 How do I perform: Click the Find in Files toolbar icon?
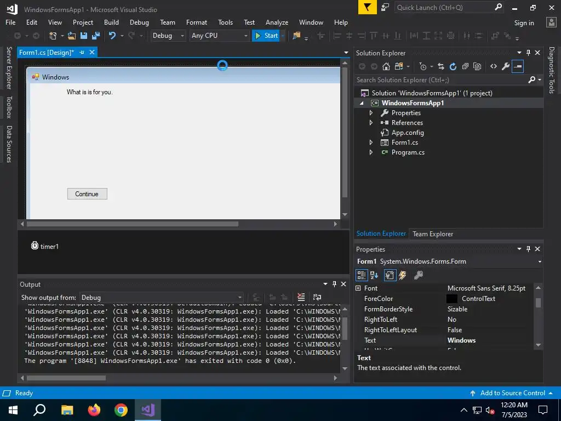tap(296, 36)
